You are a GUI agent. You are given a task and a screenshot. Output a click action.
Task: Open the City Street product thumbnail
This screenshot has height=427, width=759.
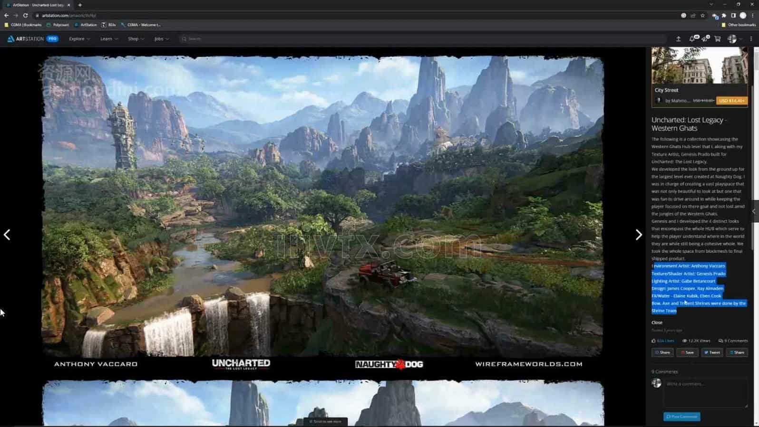click(700, 66)
